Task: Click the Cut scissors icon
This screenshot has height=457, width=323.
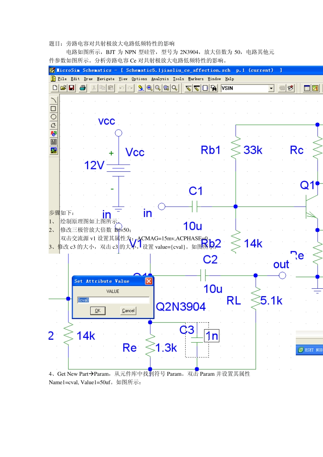Action: [x=94, y=88]
